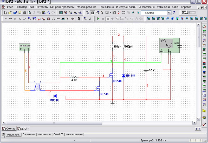Click the Zoom in magnifier icon
The height and width of the screenshot is (143, 208).
[x=66, y=12]
